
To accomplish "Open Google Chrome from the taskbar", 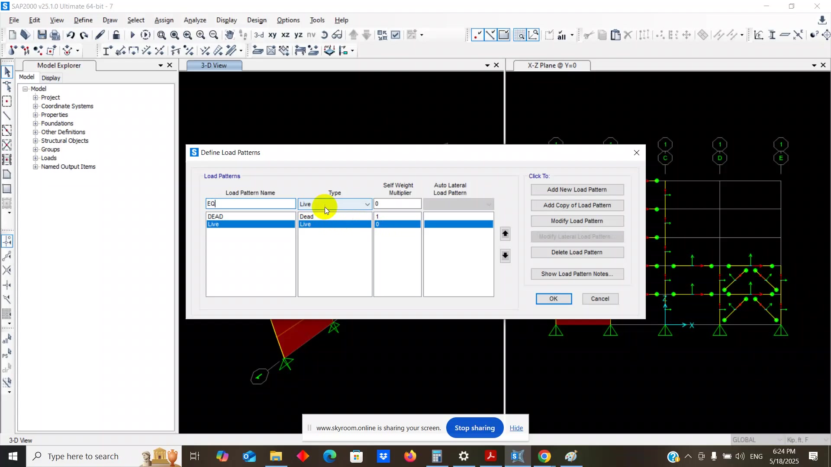I will tap(544, 456).
